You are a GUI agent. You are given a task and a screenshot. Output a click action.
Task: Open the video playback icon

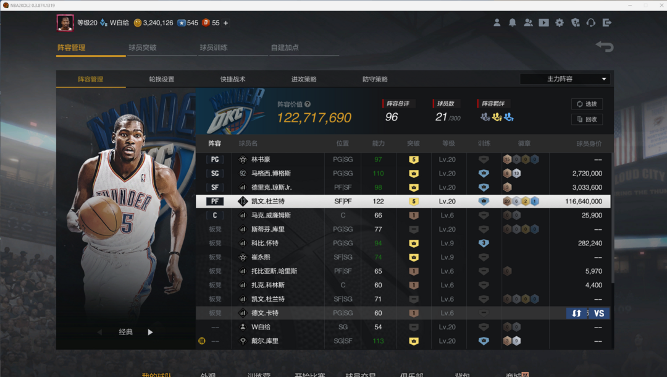[x=543, y=22]
